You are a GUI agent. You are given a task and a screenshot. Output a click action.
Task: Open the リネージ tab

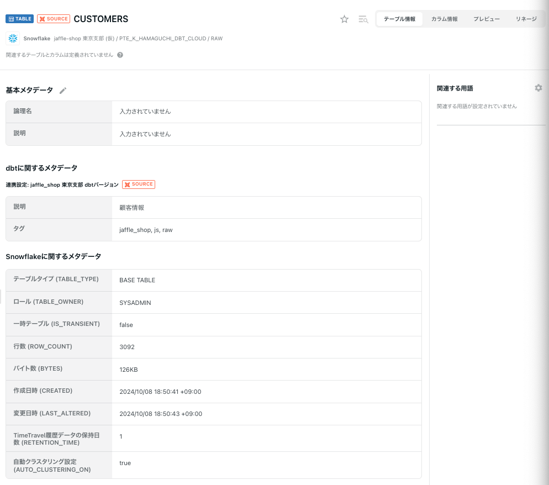click(x=526, y=19)
